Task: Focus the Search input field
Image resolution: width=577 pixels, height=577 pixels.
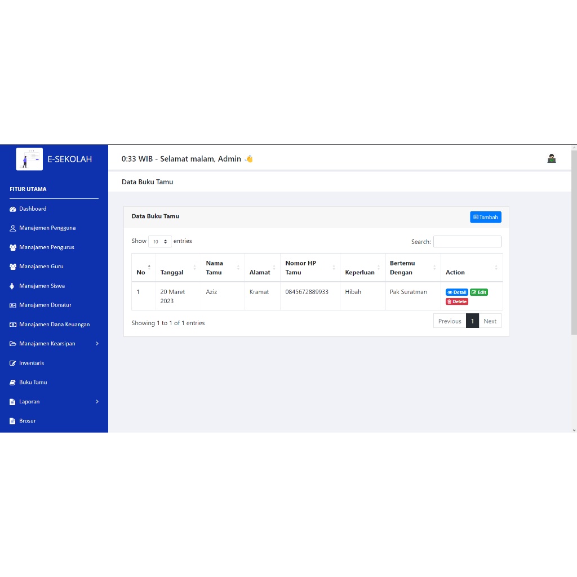Action: coord(467,242)
